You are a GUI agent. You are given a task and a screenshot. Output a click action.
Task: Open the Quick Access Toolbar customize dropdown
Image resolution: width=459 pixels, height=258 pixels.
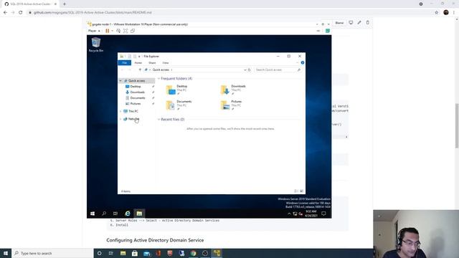coord(139,57)
